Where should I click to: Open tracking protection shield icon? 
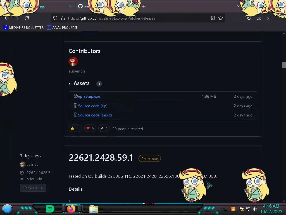(x=55, y=18)
